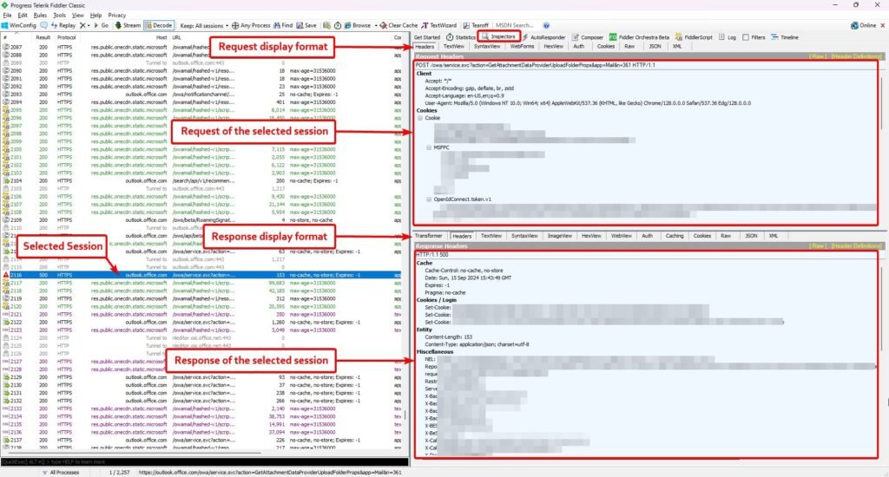The width and height of the screenshot is (889, 477).
Task: Open Find sessions binoculars tool
Action: click(283, 25)
